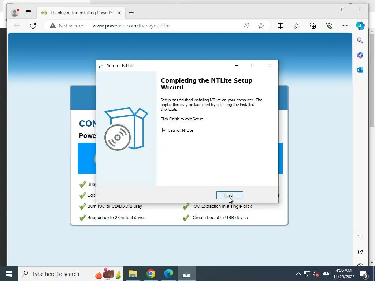The width and height of the screenshot is (375, 281).
Task: Click the muted volume tray icon
Action: [316, 274]
